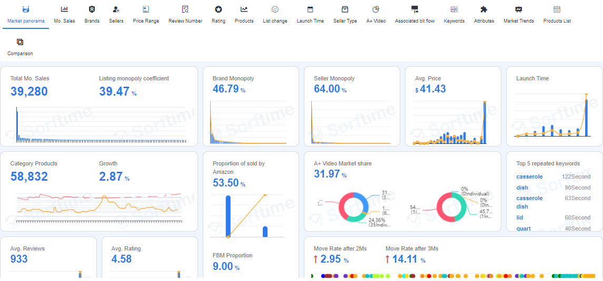Click the first 'casserole' keyword link

[529, 177]
